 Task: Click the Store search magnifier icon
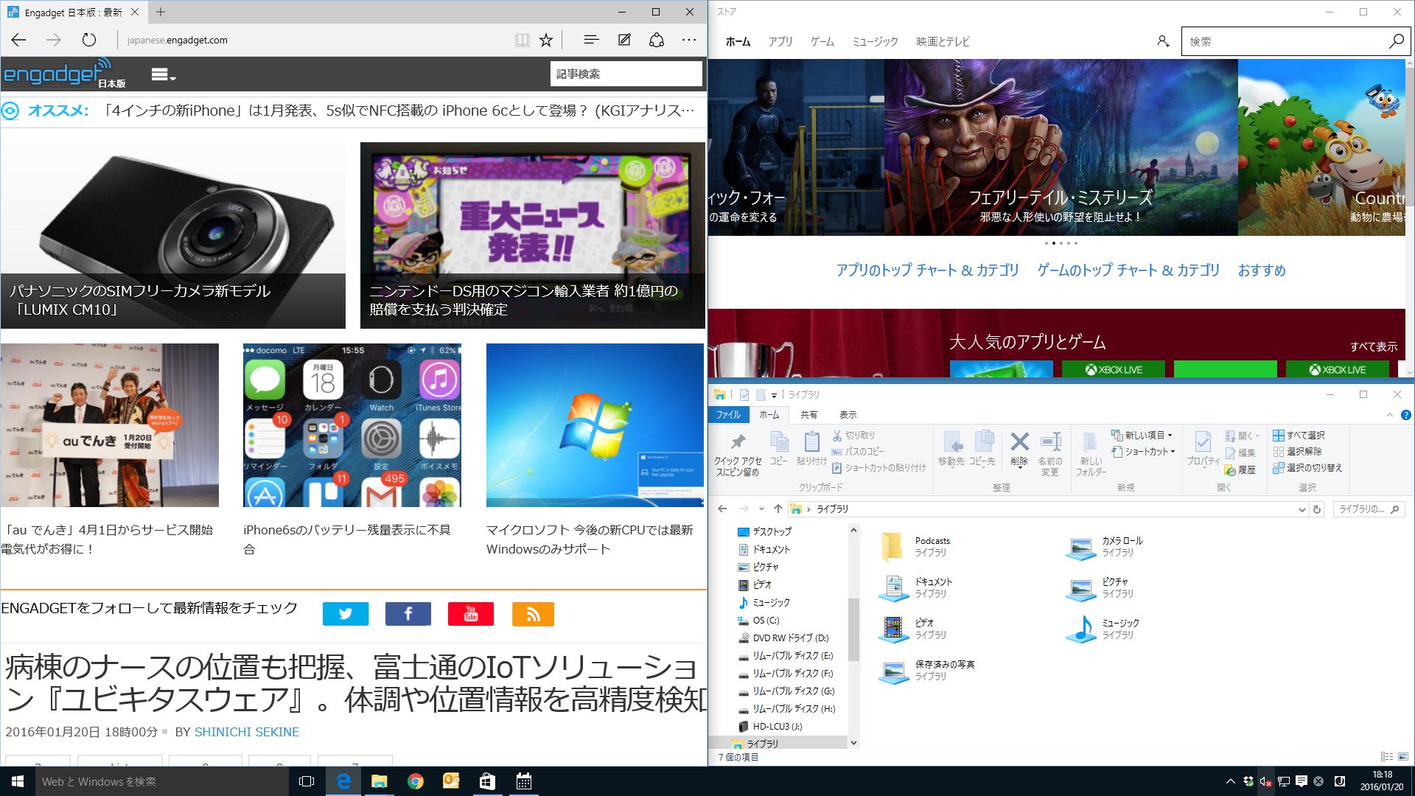pos(1396,41)
